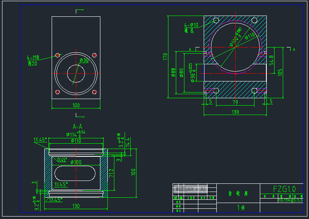Click the 截图(Alt + A) screenshot tooltip button
The height and width of the screenshot is (219, 309).
coord(191,189)
